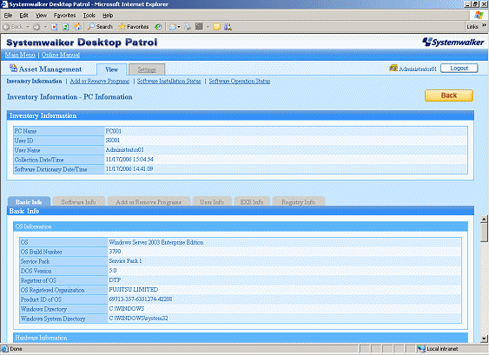Open the Back button history dropdown arrow

coord(28,27)
